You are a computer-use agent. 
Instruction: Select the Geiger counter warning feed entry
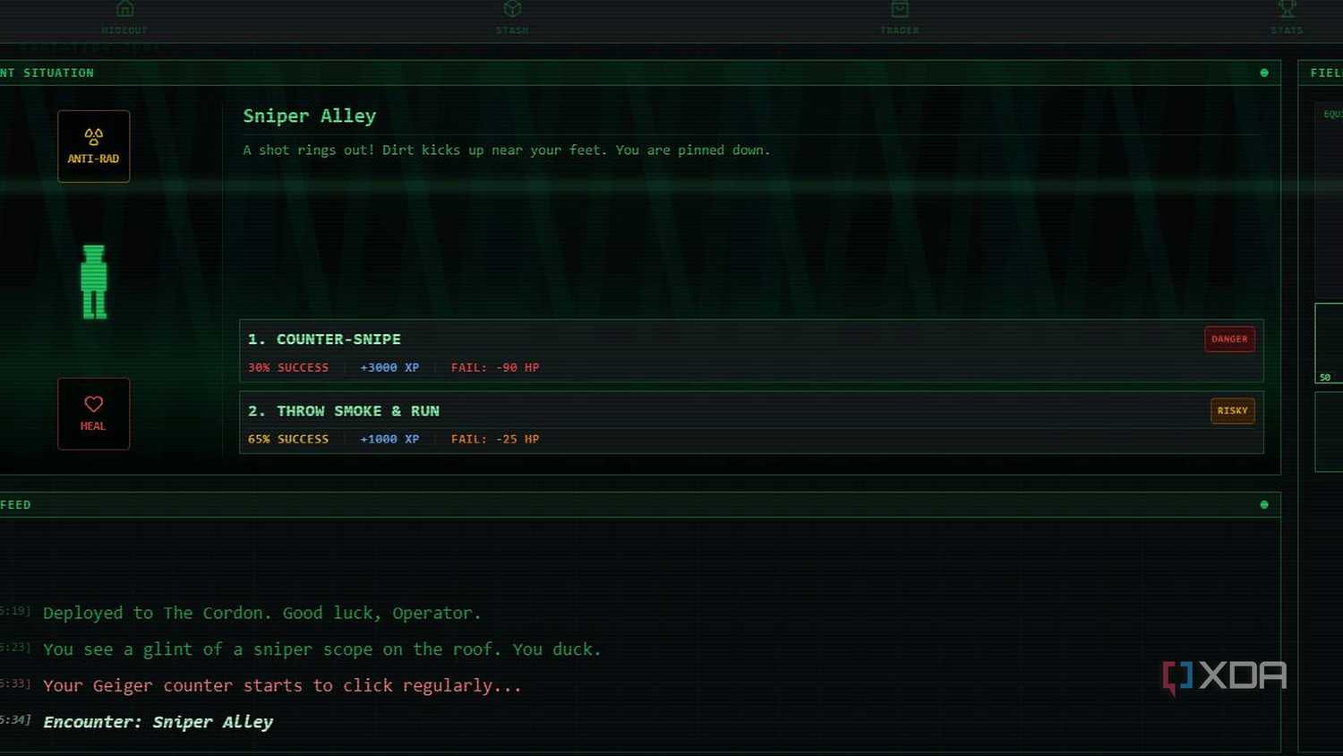pos(282,686)
